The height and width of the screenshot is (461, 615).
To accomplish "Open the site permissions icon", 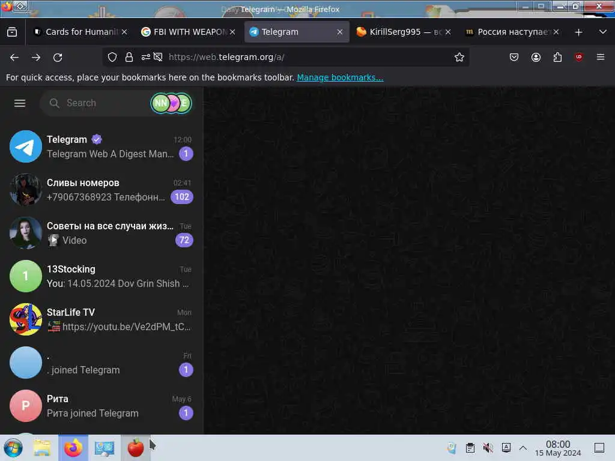I will tap(145, 57).
